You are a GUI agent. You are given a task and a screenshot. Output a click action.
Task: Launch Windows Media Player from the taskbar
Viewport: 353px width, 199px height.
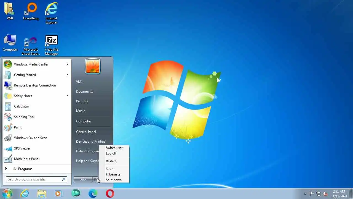tap(58, 193)
